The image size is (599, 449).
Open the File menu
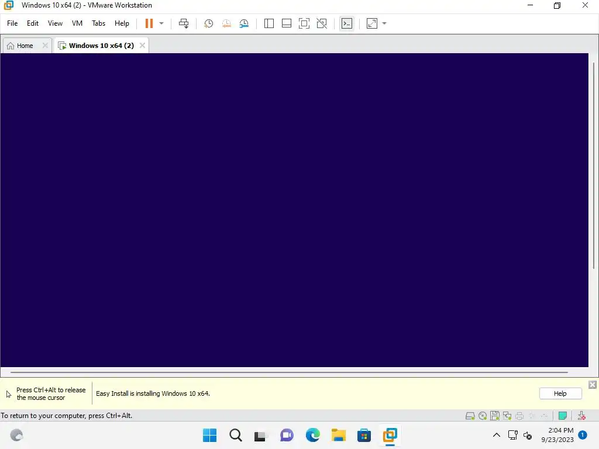coord(12,23)
